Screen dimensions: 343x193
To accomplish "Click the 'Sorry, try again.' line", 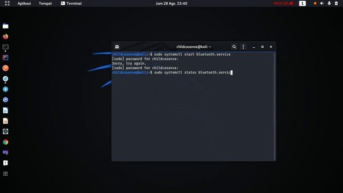I will (129, 63).
